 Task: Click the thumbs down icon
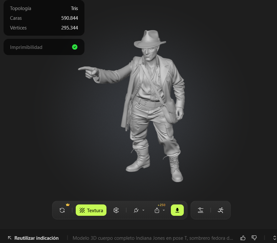[254, 238]
